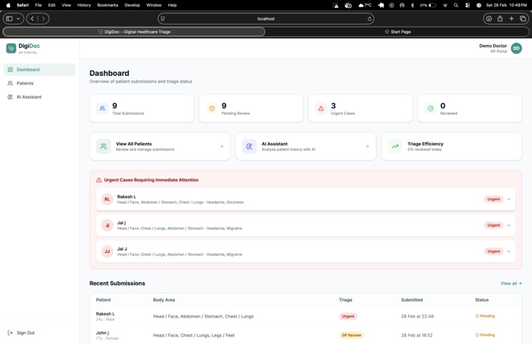532x344 pixels.
Task: Click the Safari sidebar toggle icon
Action: point(9,18)
